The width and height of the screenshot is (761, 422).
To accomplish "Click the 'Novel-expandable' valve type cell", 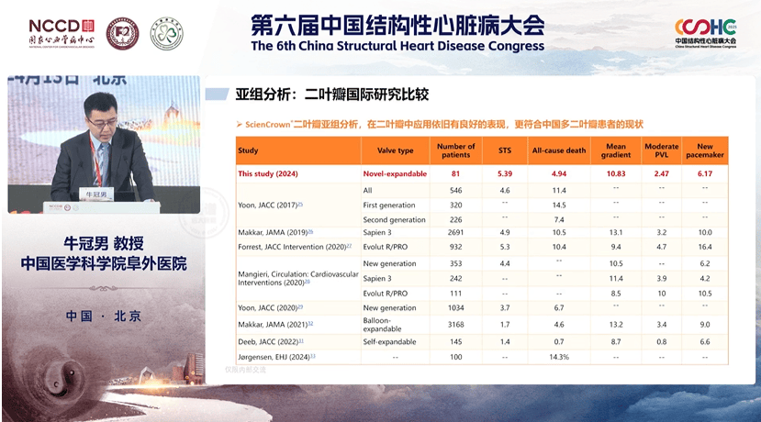I will coord(395,173).
